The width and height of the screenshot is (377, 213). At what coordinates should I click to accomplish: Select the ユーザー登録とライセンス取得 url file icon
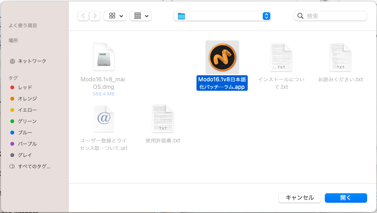(103, 118)
